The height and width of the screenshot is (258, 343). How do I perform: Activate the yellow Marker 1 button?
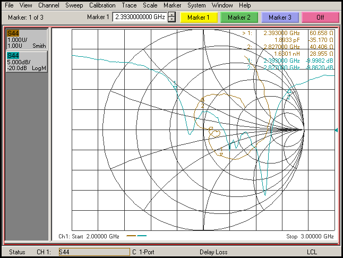[198, 18]
